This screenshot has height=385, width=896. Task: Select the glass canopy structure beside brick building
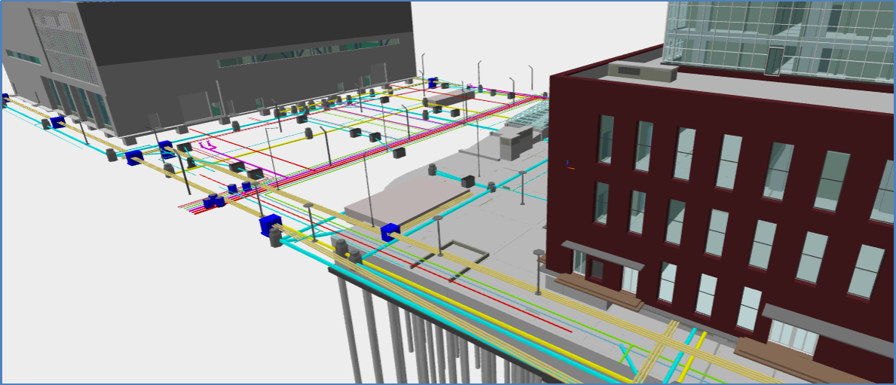point(528,117)
